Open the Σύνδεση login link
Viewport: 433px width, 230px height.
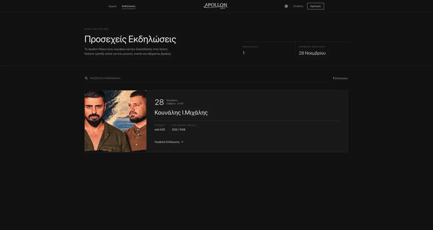click(x=298, y=6)
